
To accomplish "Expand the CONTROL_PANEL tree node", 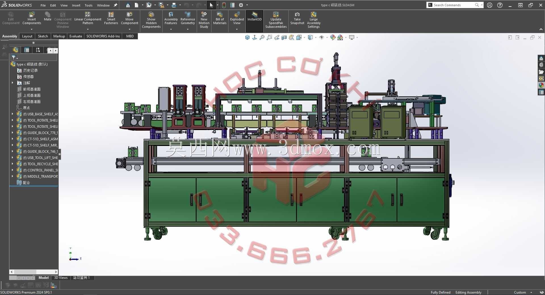I will (x=12, y=170).
